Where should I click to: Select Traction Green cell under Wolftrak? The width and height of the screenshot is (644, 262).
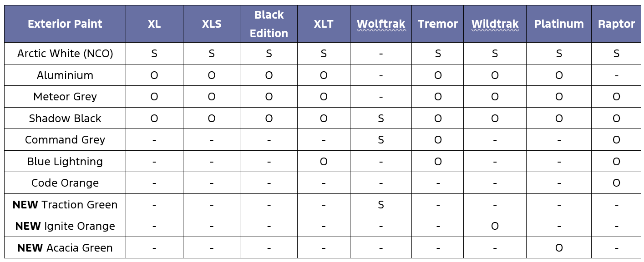[381, 205]
